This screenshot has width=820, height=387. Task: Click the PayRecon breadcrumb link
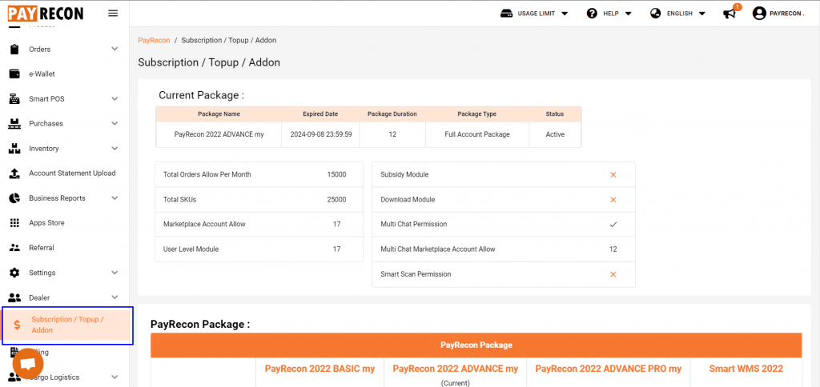(154, 40)
